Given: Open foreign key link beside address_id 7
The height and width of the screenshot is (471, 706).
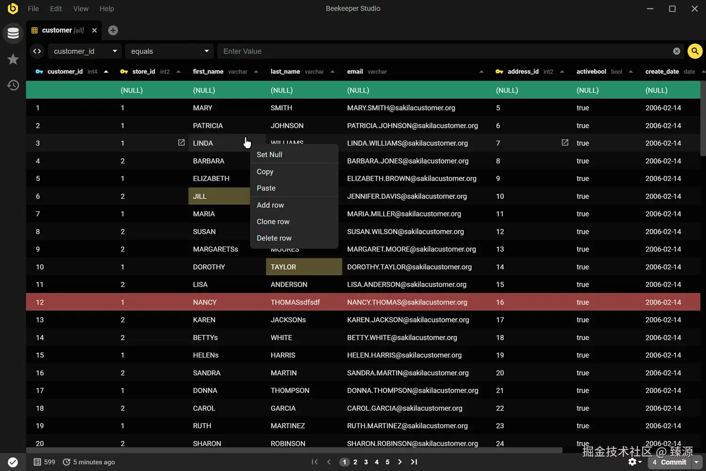Looking at the screenshot, I should pos(565,142).
